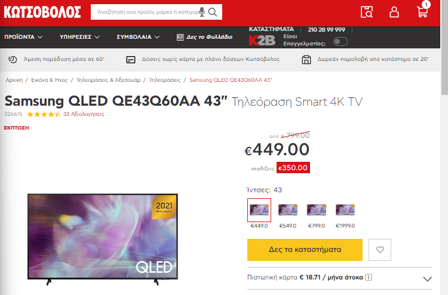Screen dimensions: 448x295
Task: Click the magnifying glass search icon
Action: [x=213, y=12]
